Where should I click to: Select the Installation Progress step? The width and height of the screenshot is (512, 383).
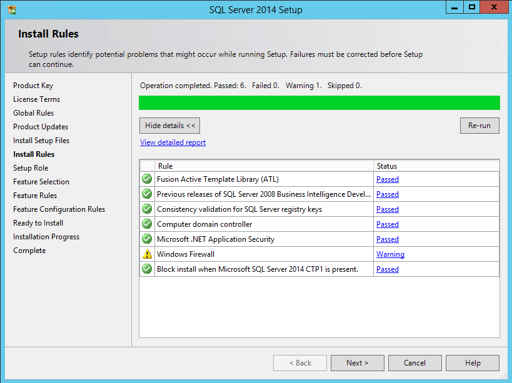pos(46,237)
